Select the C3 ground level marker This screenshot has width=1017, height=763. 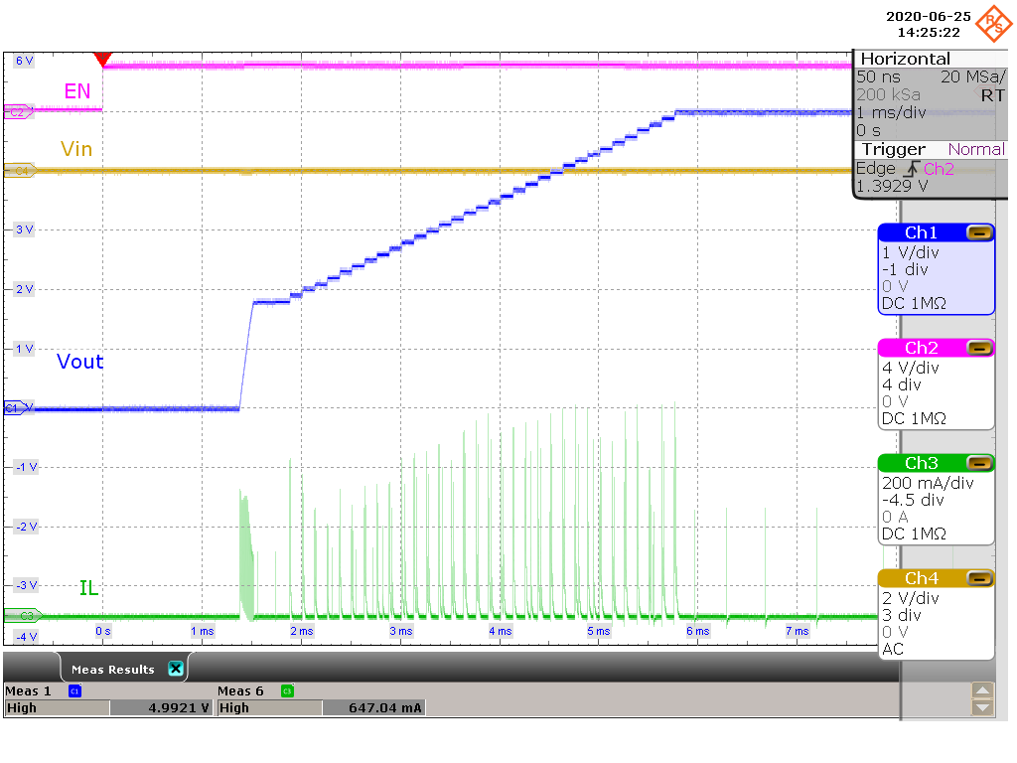(15, 615)
